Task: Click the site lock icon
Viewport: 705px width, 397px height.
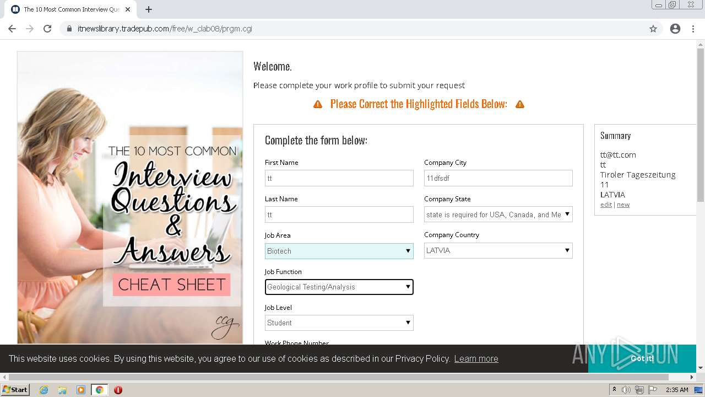Action: (x=69, y=29)
